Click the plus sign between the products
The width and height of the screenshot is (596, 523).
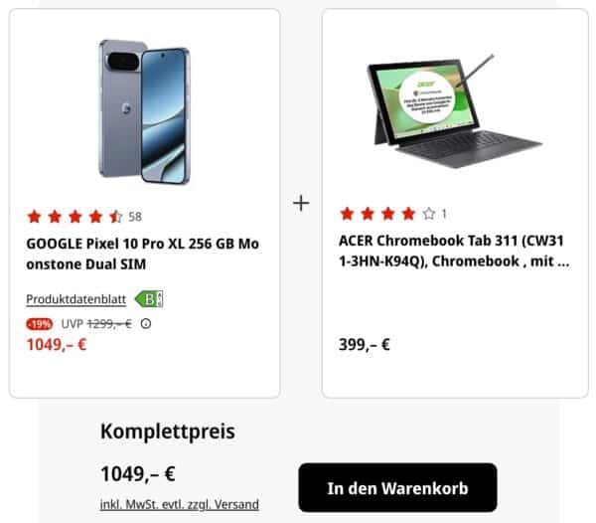pos(301,203)
